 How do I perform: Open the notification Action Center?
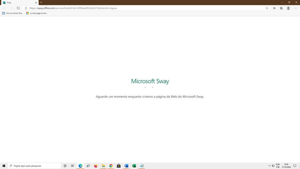[x=295, y=166]
